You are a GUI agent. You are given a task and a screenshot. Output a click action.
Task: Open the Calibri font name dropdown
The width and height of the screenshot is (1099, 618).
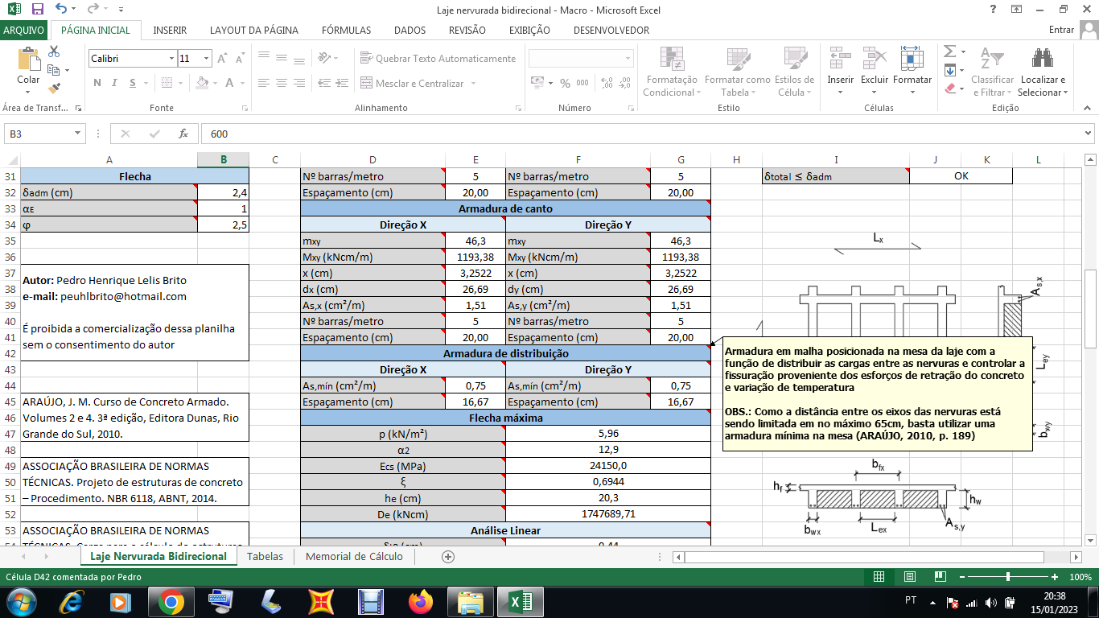[x=171, y=59]
